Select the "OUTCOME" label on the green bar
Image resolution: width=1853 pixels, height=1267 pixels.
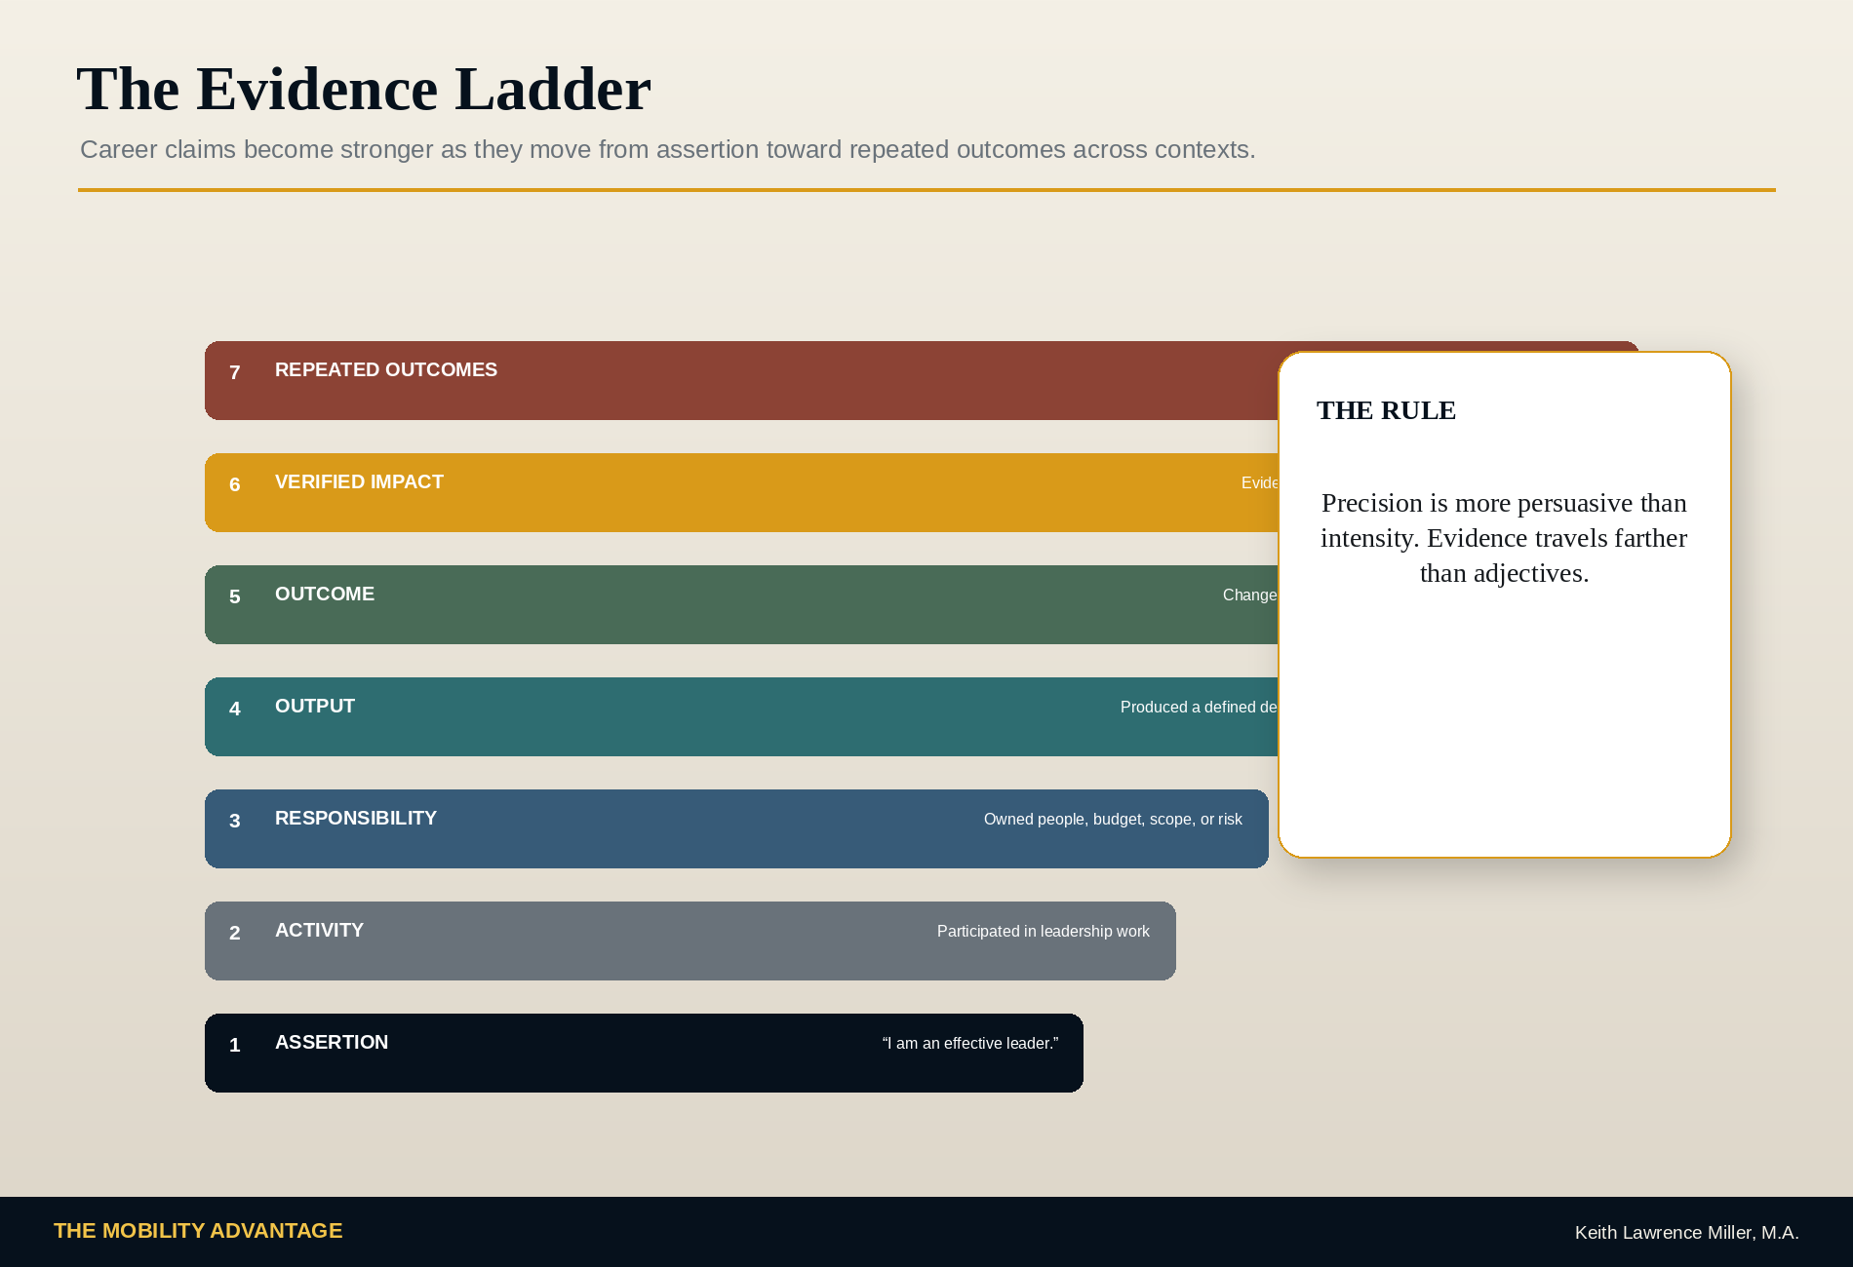325,594
